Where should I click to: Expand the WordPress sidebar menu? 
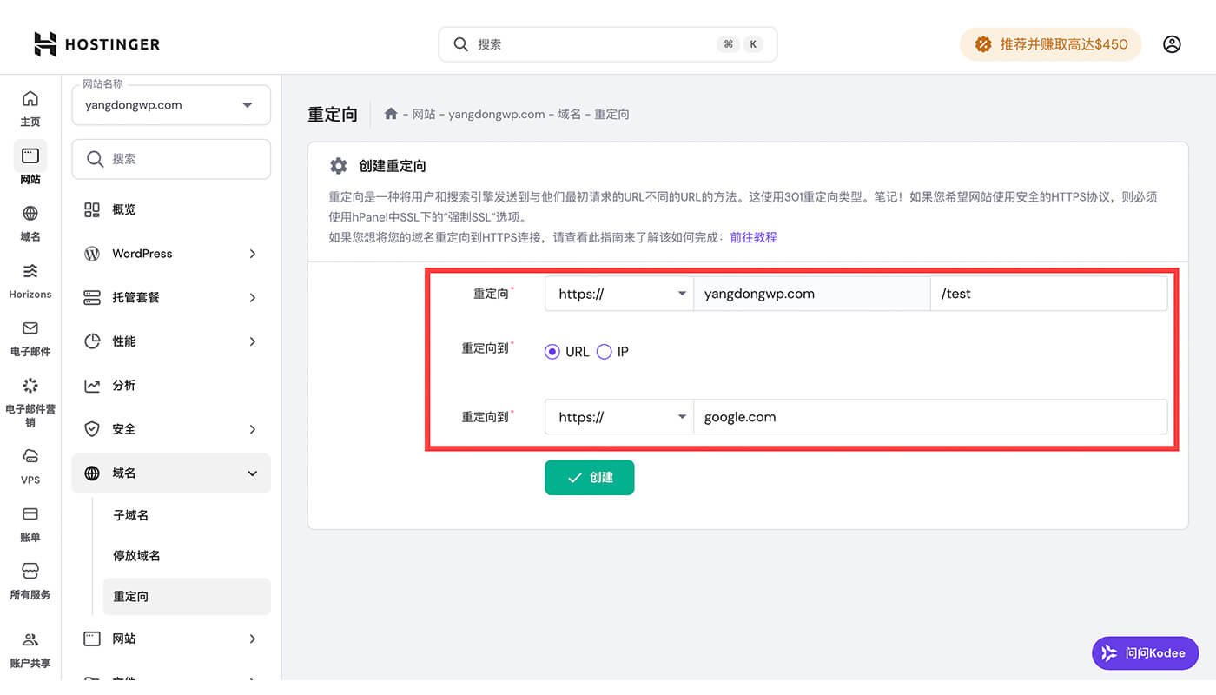171,254
